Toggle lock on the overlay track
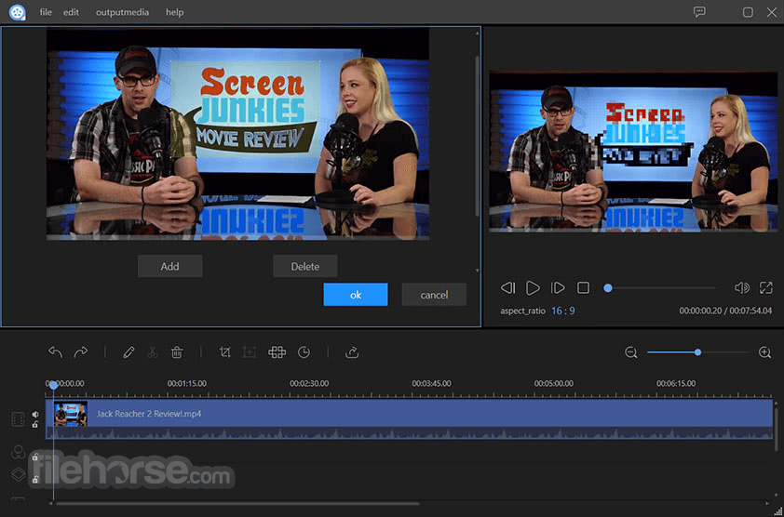 [x=35, y=480]
